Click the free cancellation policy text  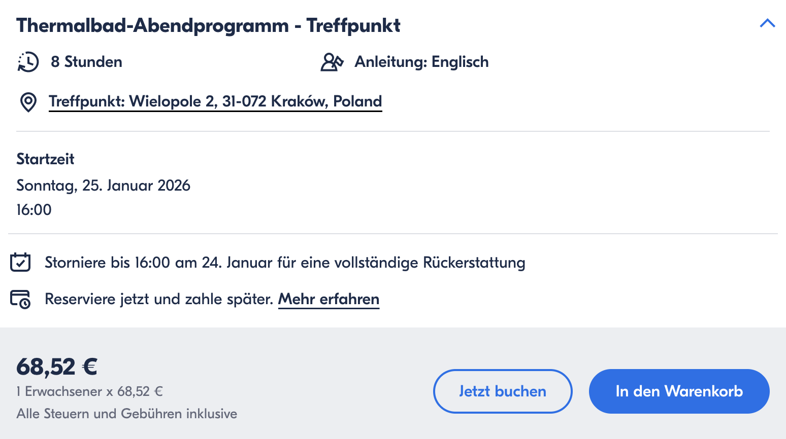285,263
